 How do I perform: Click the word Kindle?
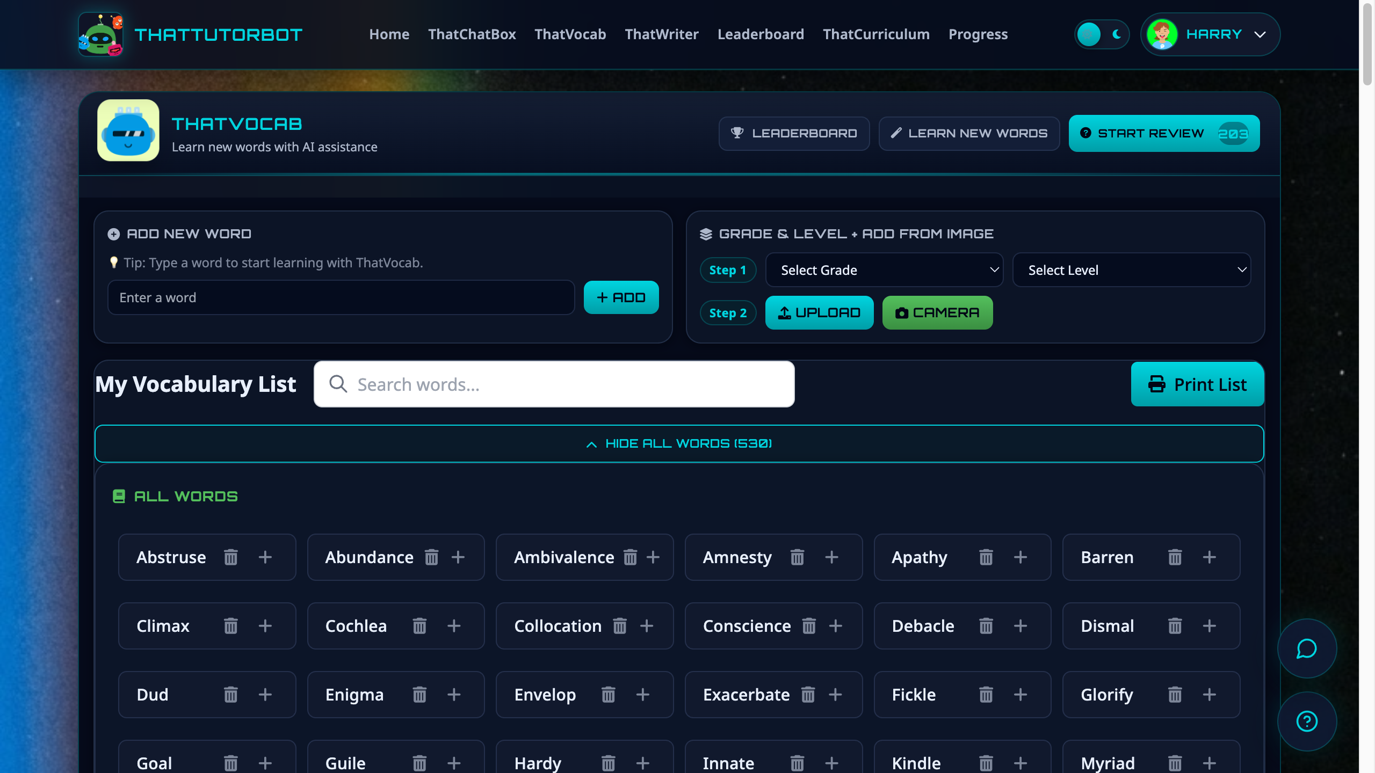pyautogui.click(x=916, y=763)
